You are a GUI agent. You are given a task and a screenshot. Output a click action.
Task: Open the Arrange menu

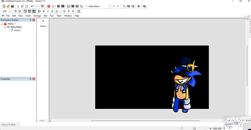[x=37, y=16]
